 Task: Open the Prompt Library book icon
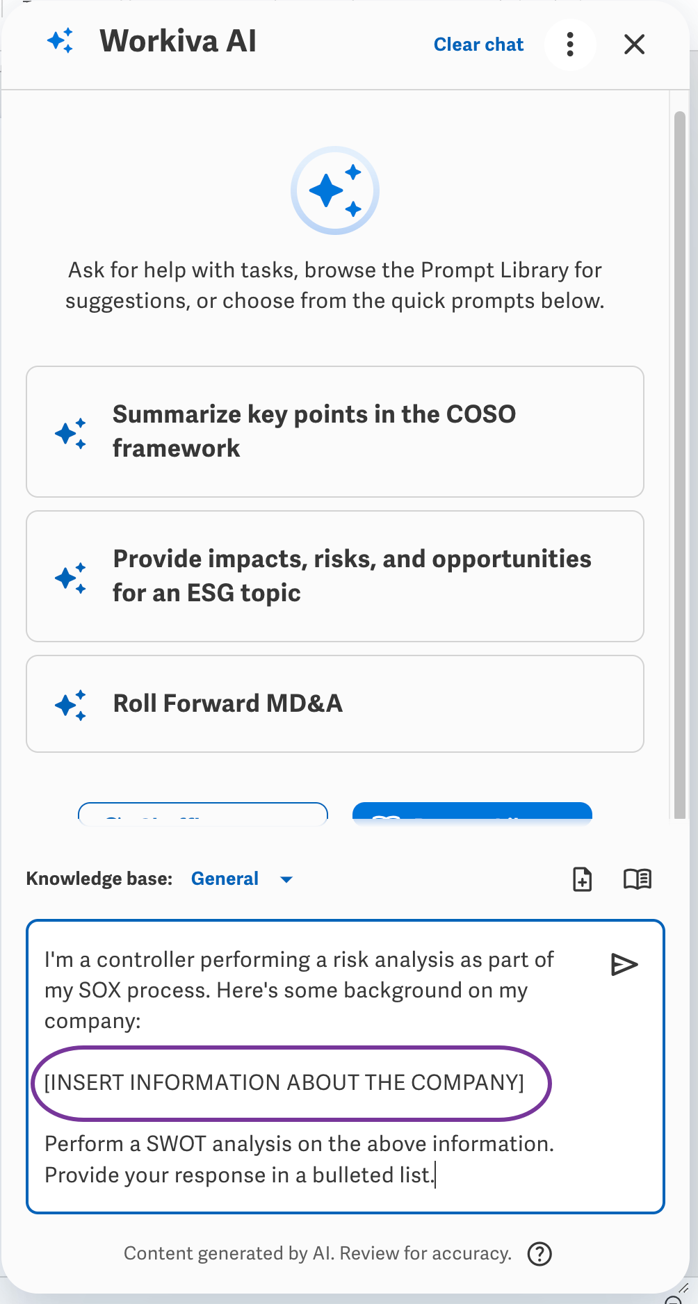(x=638, y=879)
